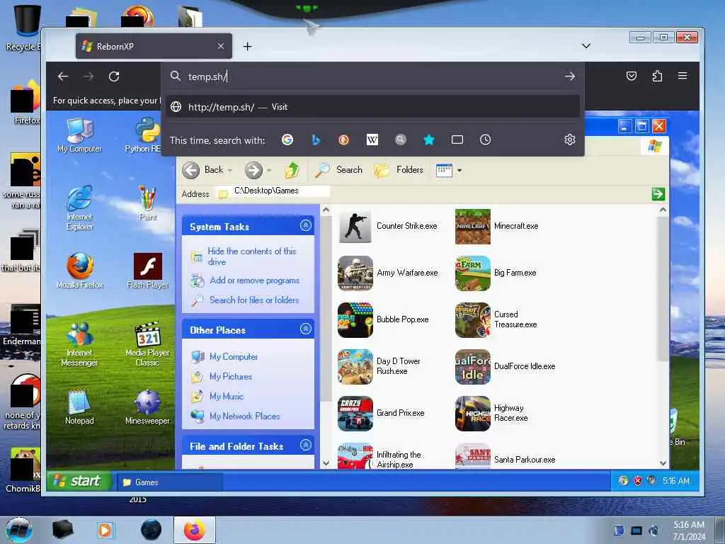Open Internet Explorer desktop icon

tap(79, 208)
